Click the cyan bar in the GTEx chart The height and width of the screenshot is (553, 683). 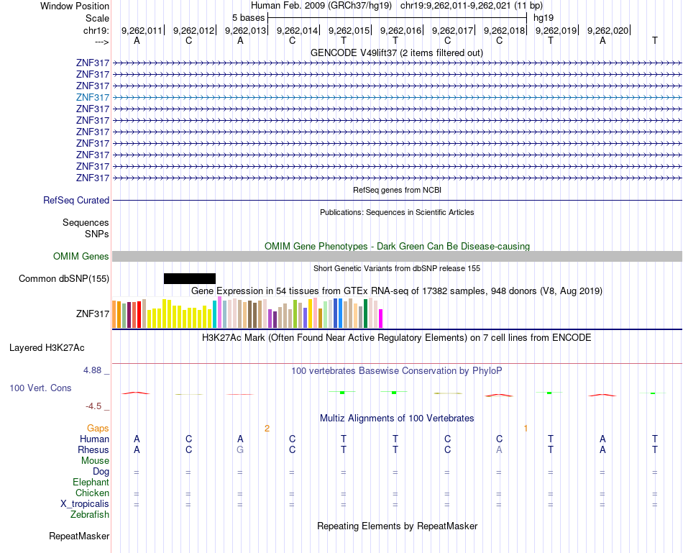[x=214, y=314]
